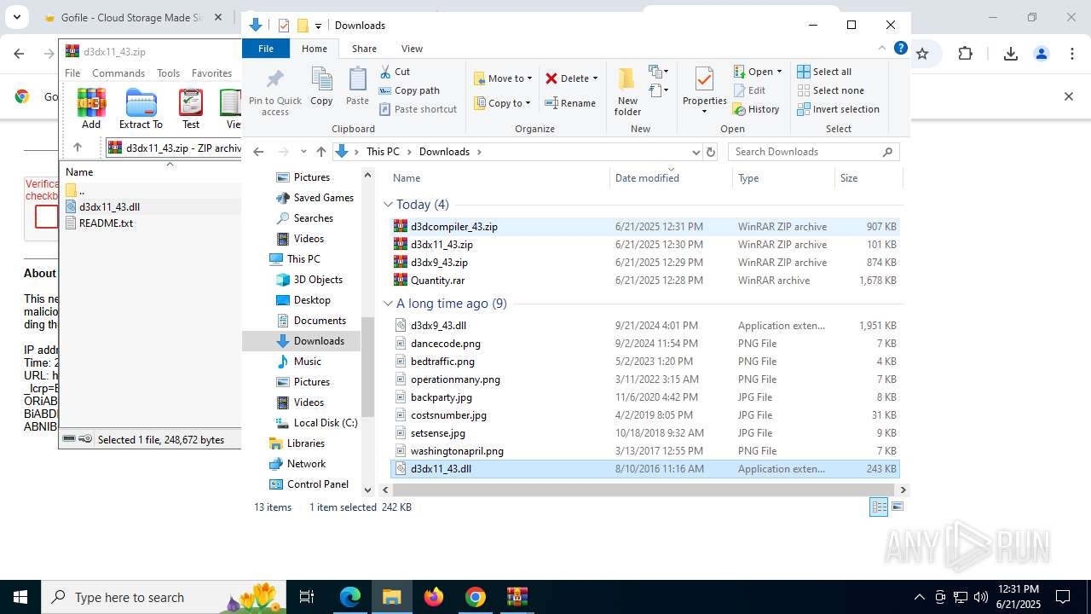Open the address bar history dropdown
Viewport: 1091px width, 614px height.
[696, 152]
